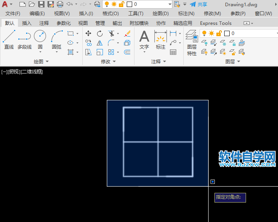Screen dimensions: 278x222
Task: Click the [-] viewport control
Action: (x=4, y=72)
